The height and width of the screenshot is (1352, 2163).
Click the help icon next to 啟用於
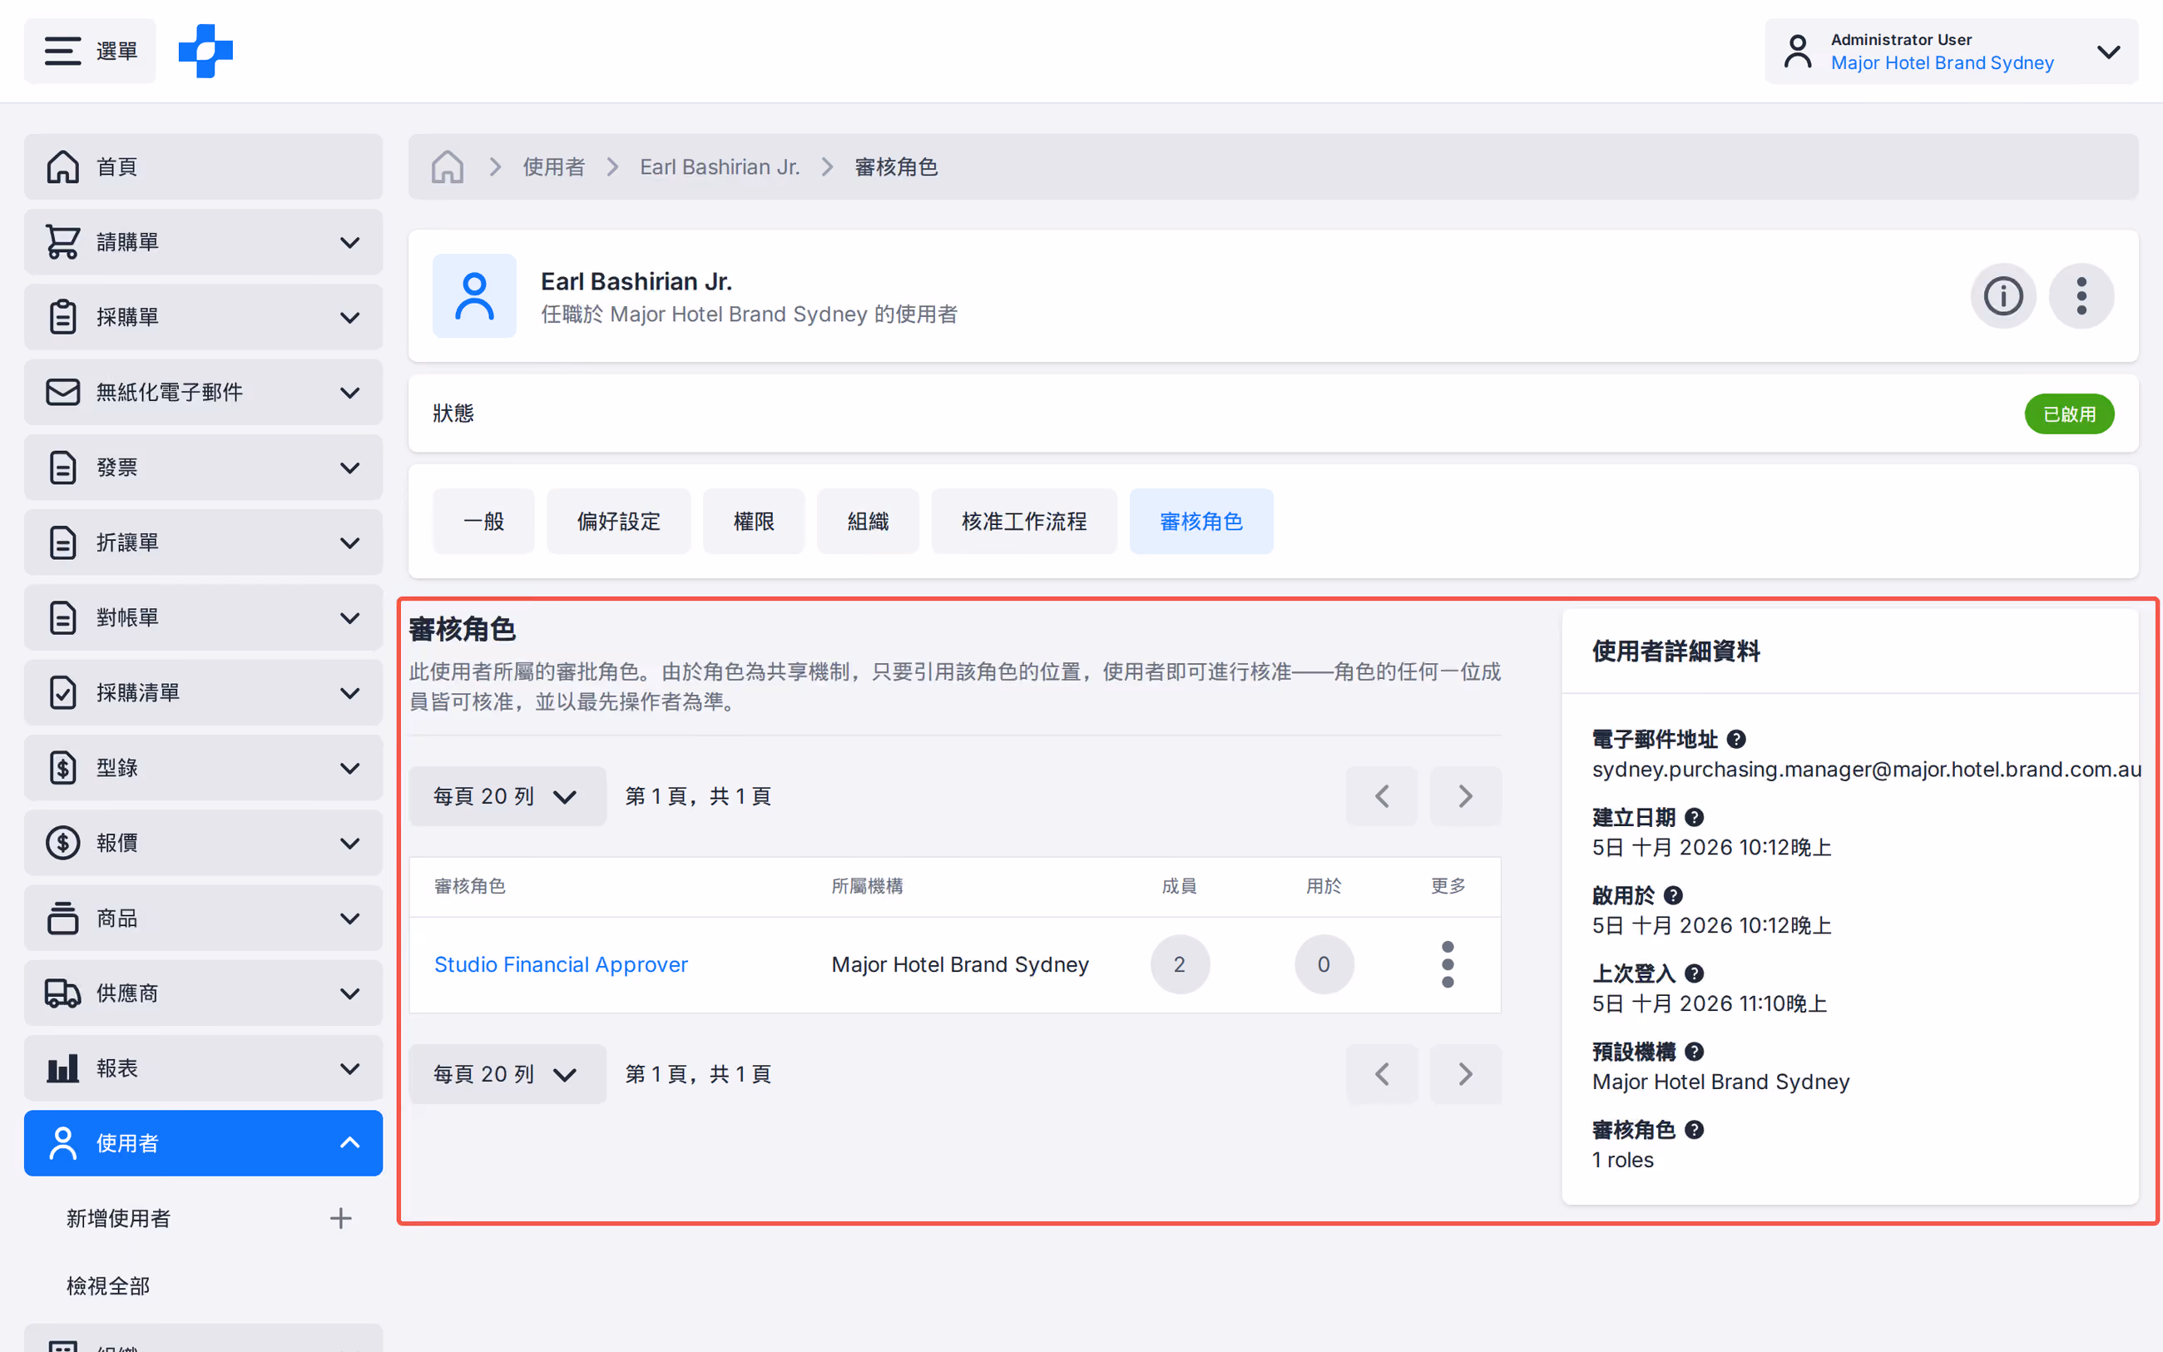pyautogui.click(x=1673, y=895)
